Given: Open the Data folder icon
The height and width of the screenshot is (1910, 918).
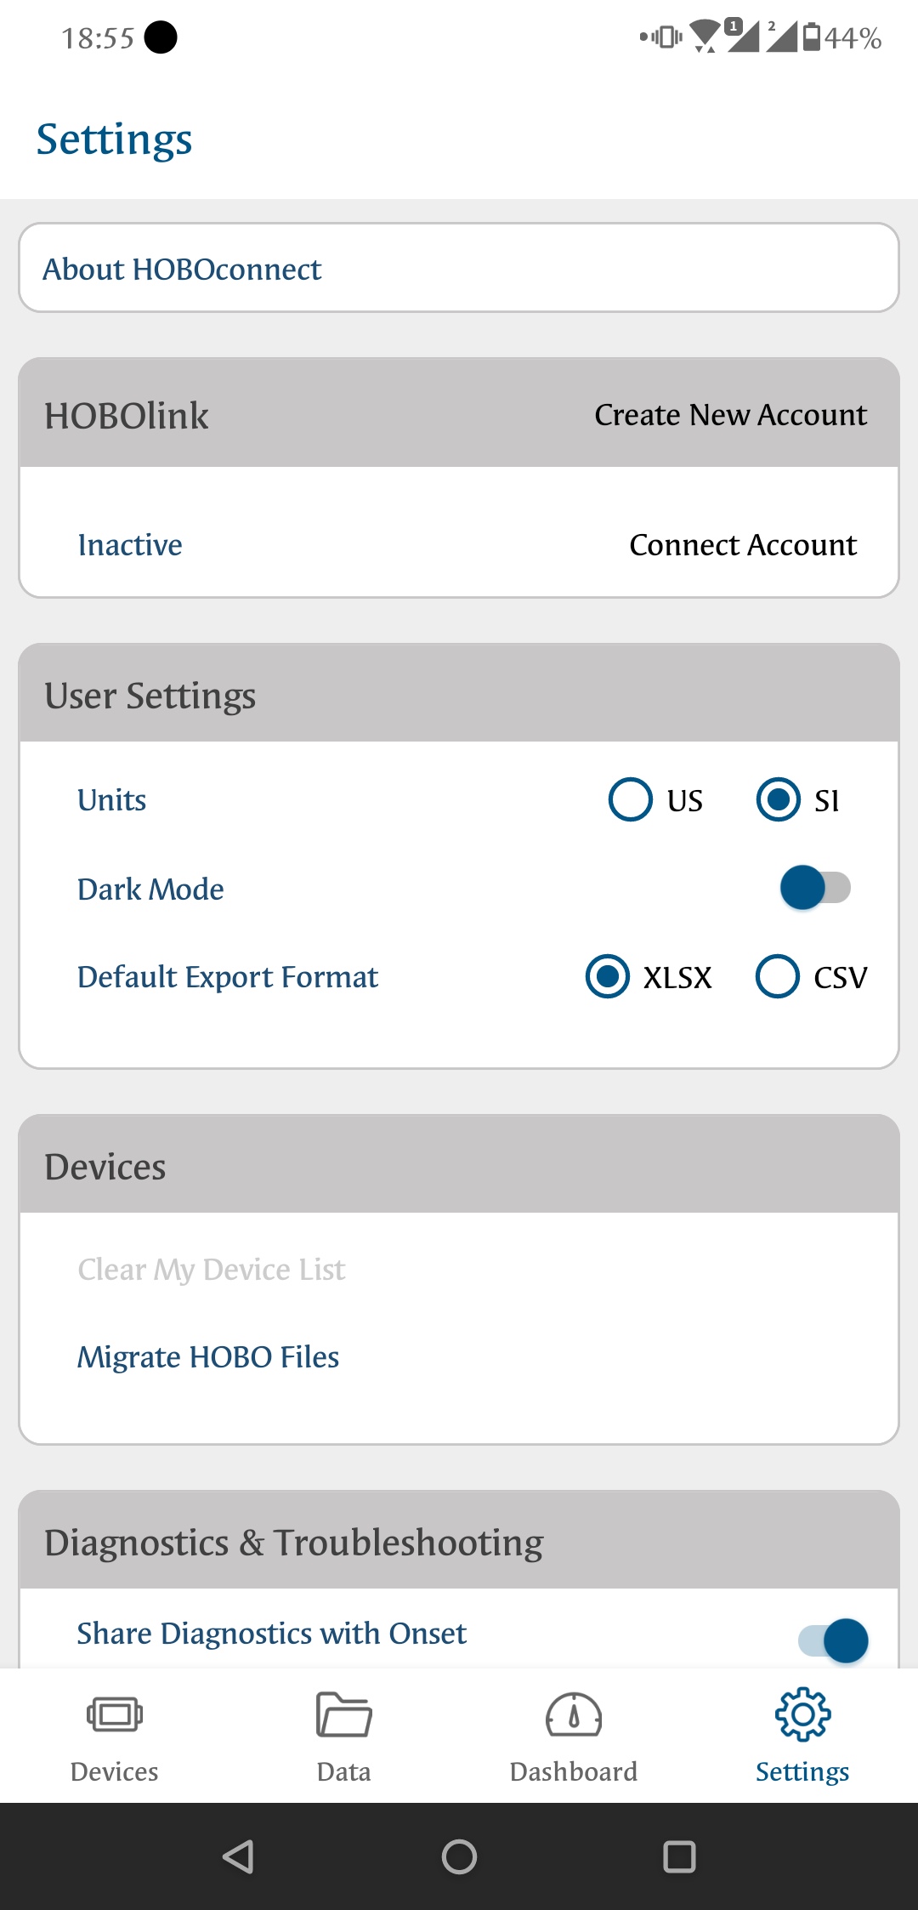Looking at the screenshot, I should 343,1714.
